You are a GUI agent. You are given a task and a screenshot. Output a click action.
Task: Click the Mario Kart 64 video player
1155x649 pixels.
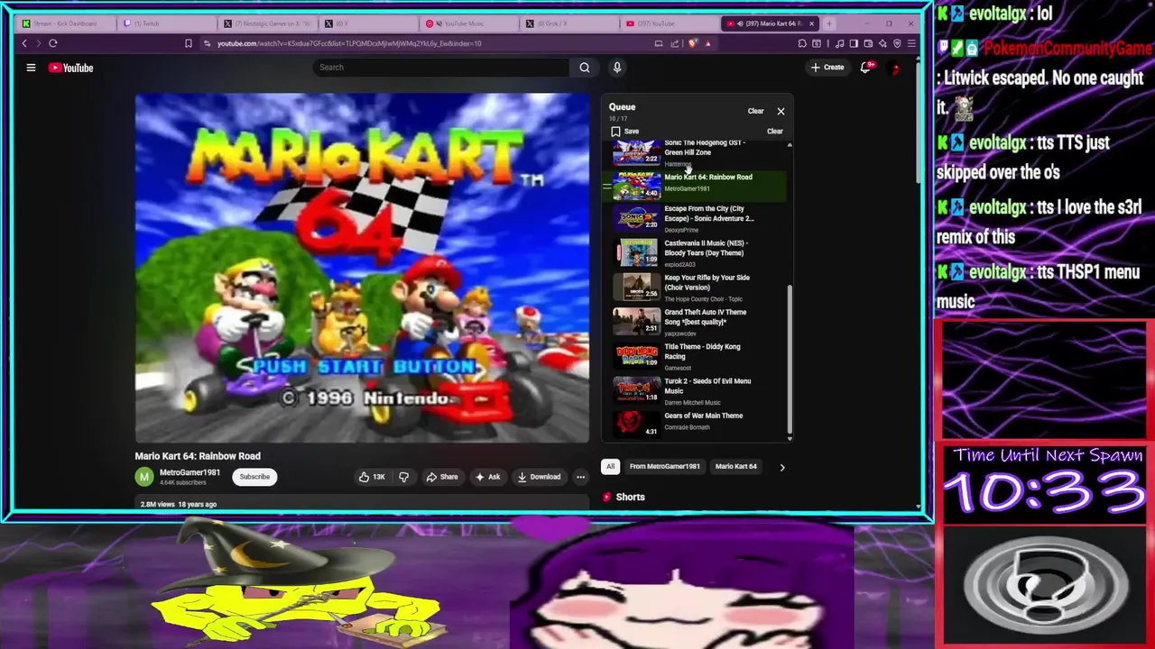coord(362,268)
